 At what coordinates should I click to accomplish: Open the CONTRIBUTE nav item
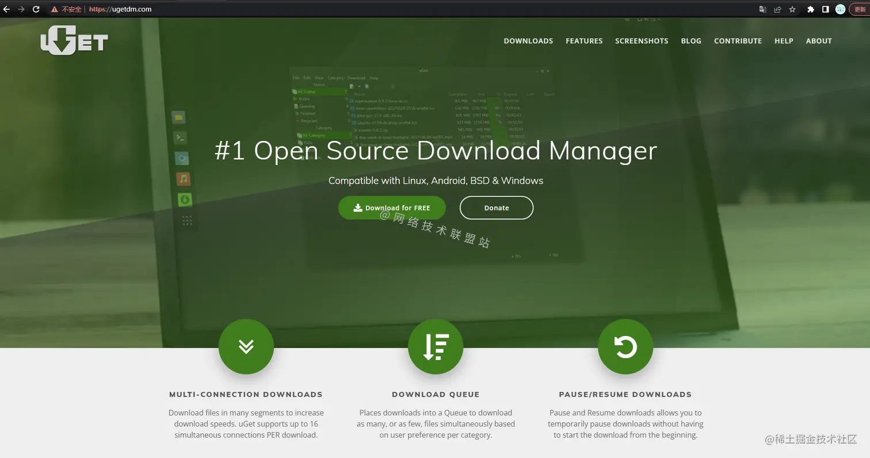pyautogui.click(x=738, y=41)
